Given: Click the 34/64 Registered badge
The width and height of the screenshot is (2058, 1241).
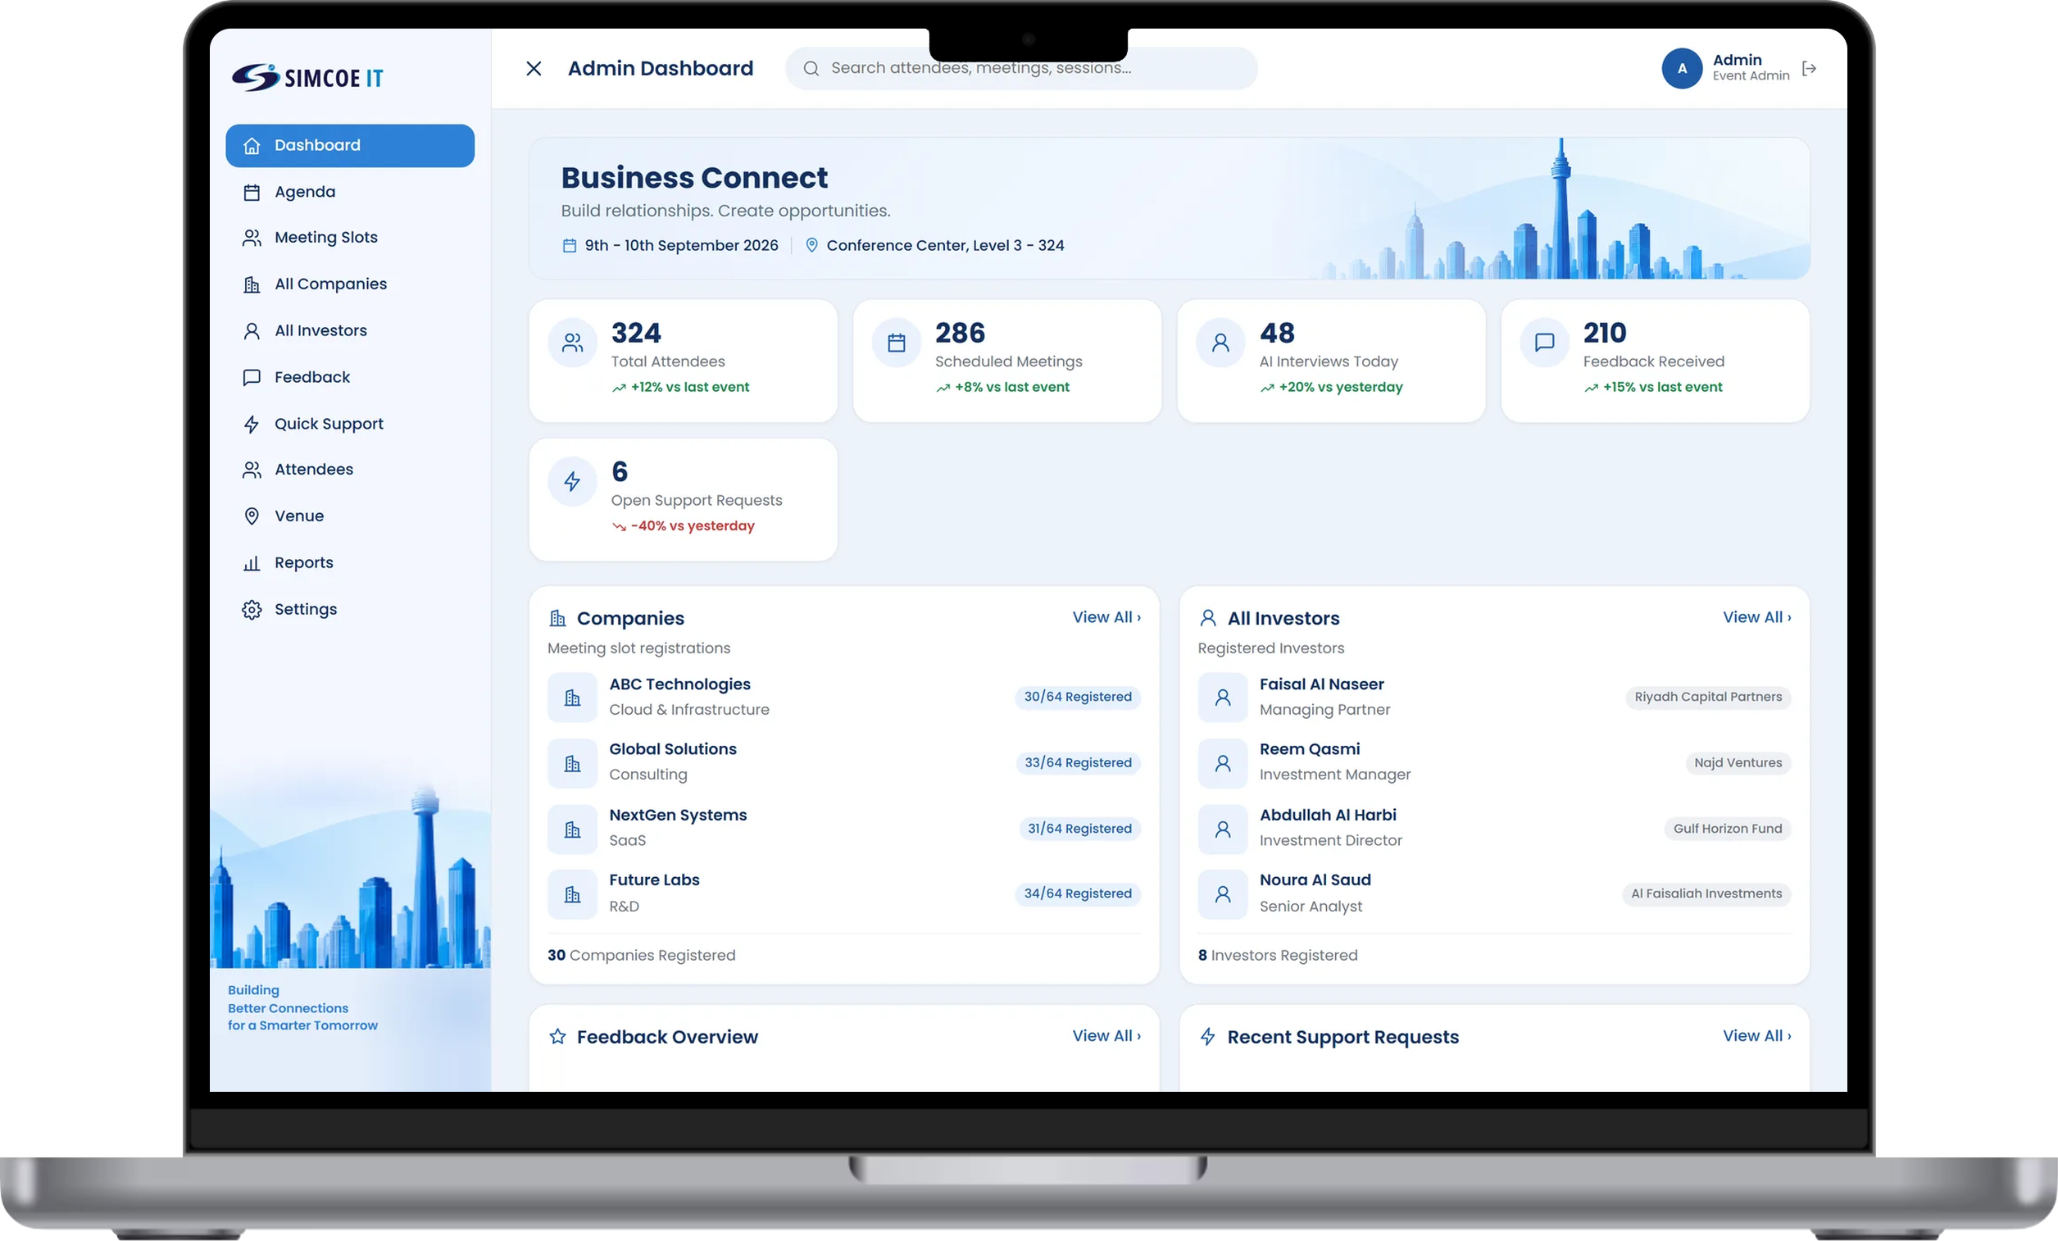Looking at the screenshot, I should (1078, 893).
